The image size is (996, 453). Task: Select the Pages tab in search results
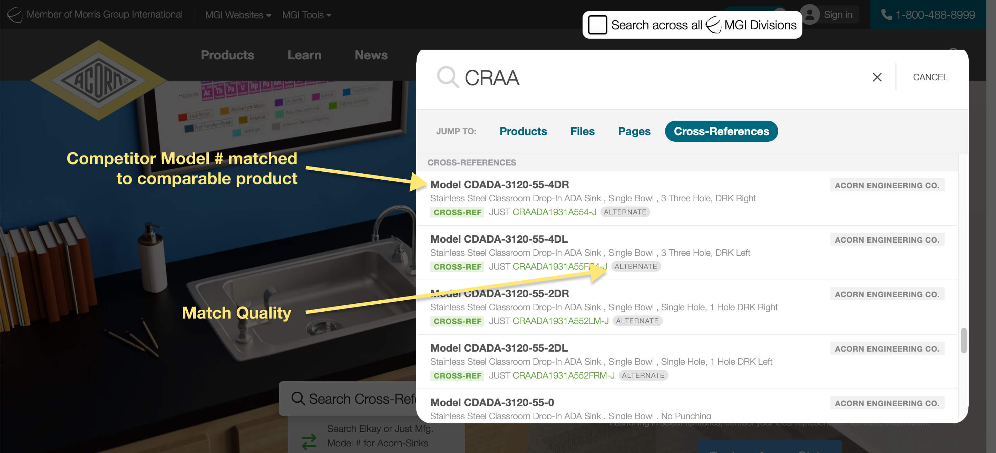[x=634, y=131]
